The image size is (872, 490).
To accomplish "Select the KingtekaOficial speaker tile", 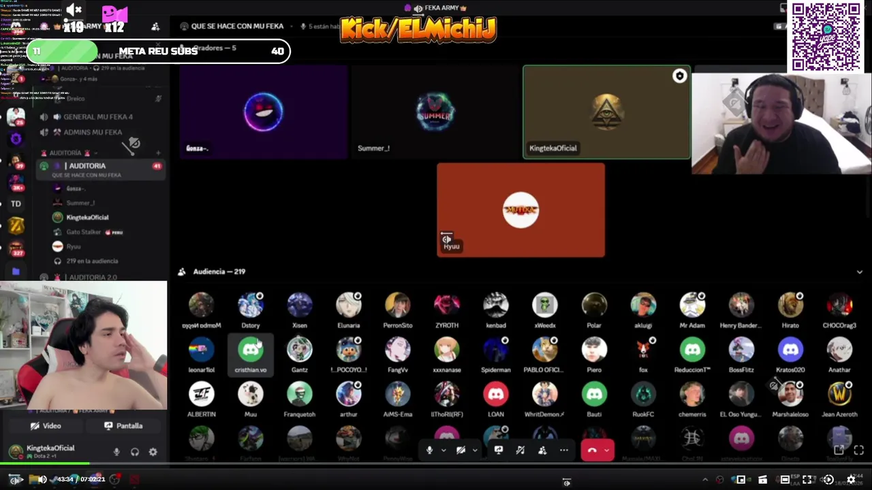I will click(606, 112).
